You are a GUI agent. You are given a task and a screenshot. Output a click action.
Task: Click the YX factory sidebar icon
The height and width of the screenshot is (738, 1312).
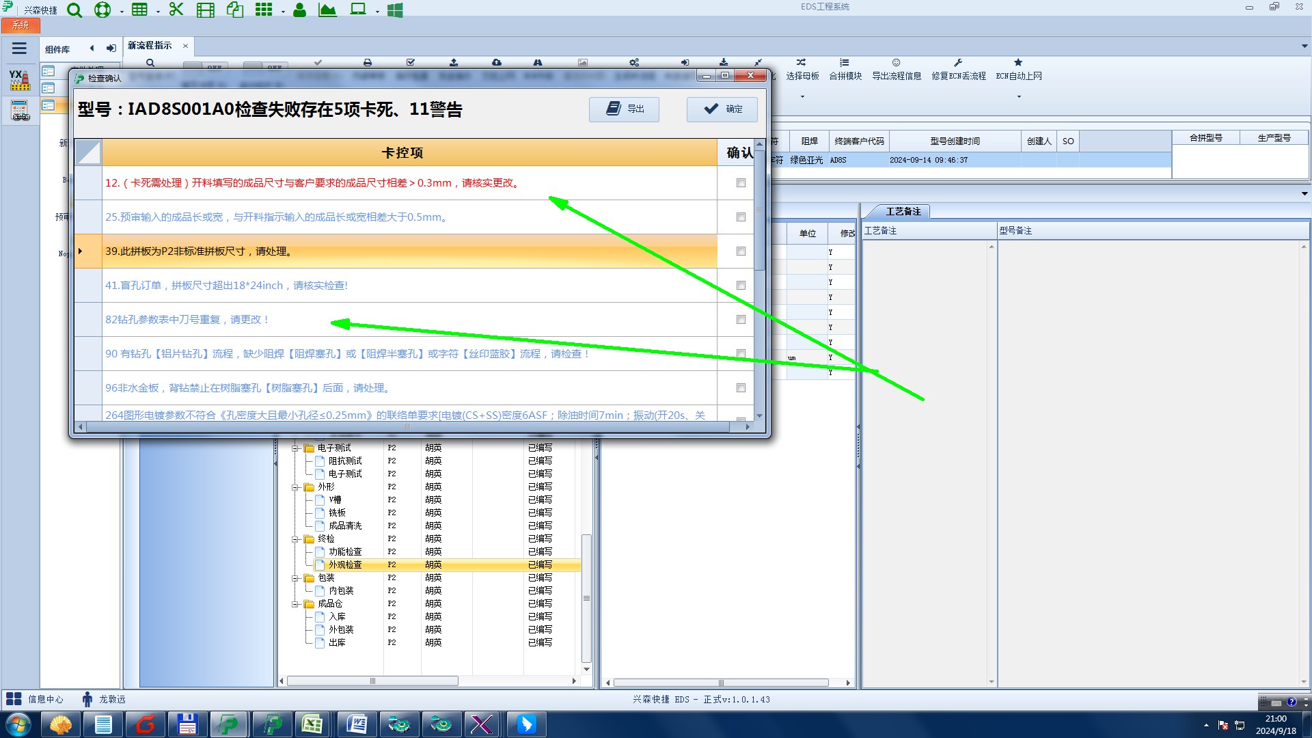(20, 80)
